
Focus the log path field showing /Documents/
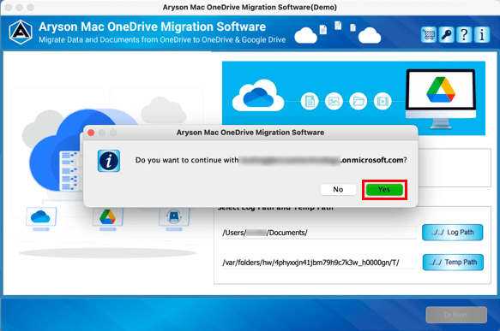coord(319,233)
